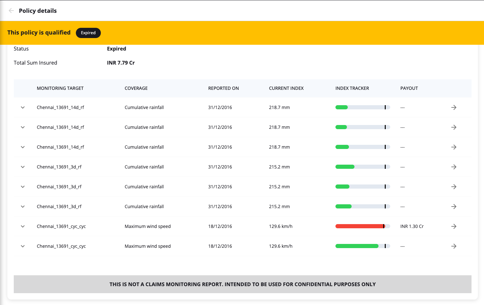Click the Status label
The image size is (484, 305).
tap(21, 49)
